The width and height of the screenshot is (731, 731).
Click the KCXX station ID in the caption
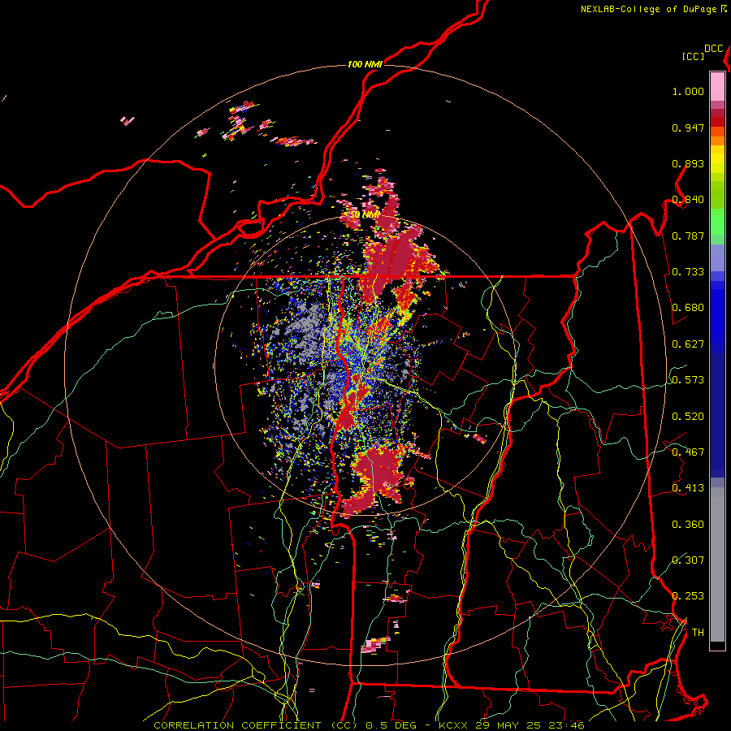point(452,725)
